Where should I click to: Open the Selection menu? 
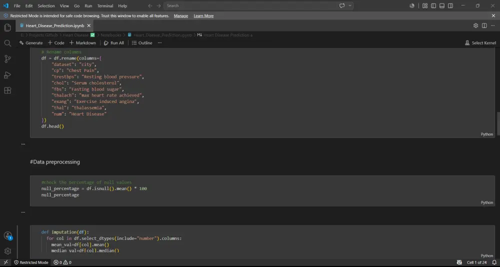[46, 5]
